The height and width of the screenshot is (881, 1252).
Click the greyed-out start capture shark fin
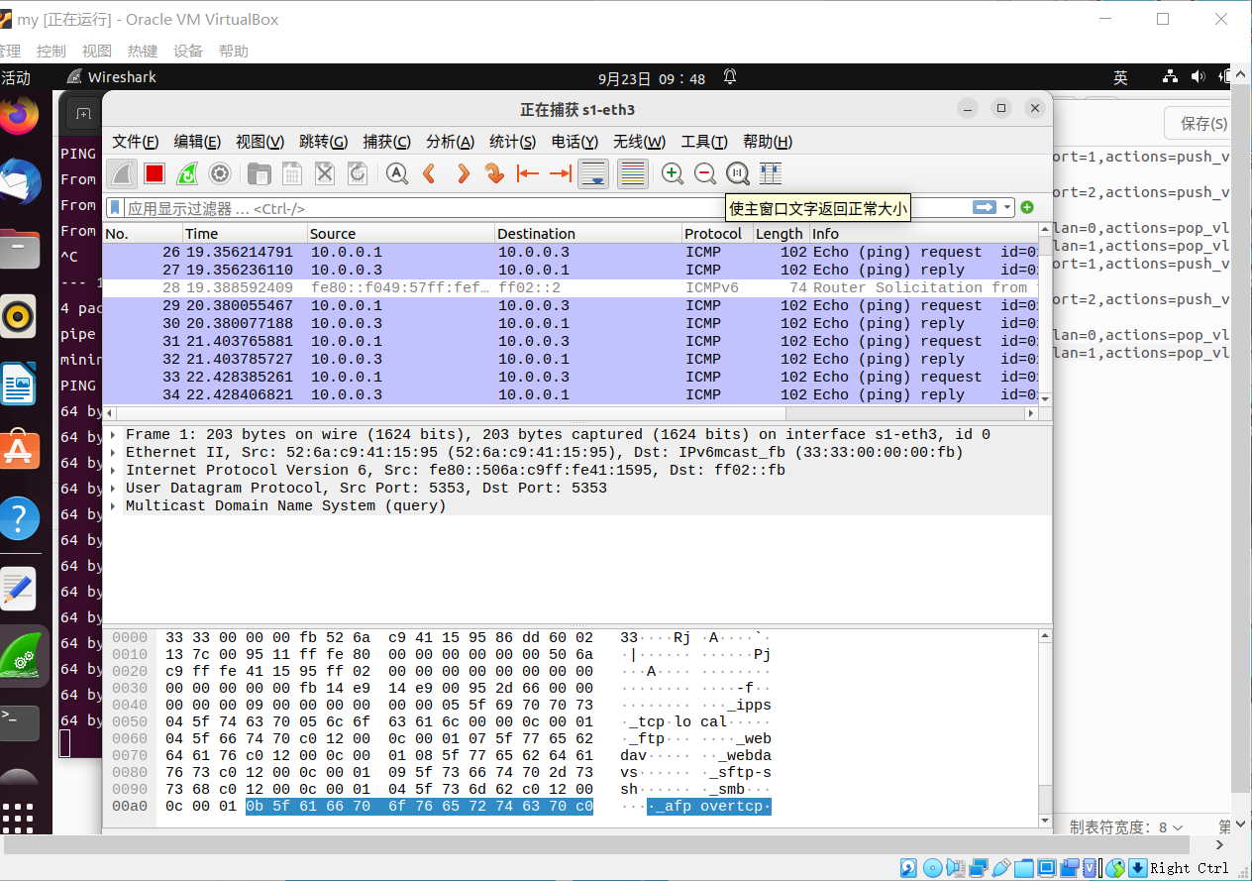pyautogui.click(x=122, y=174)
